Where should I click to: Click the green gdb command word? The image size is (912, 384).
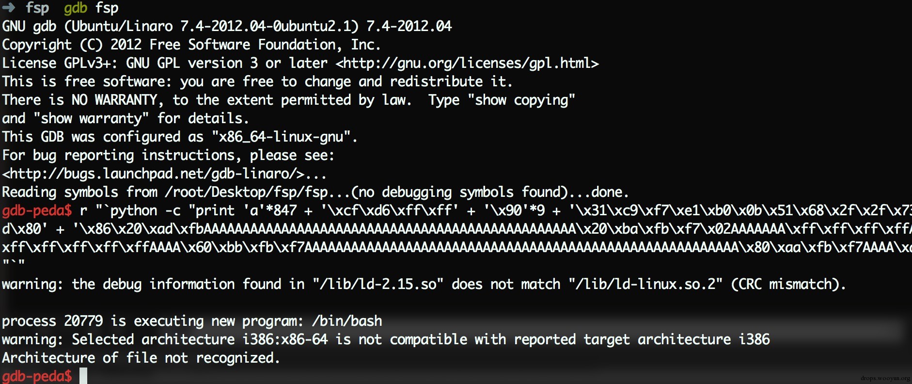coord(76,8)
